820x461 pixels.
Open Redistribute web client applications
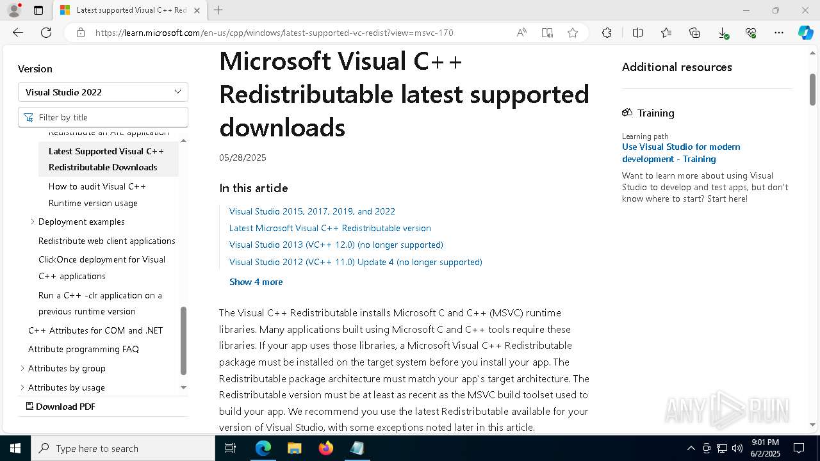107,241
